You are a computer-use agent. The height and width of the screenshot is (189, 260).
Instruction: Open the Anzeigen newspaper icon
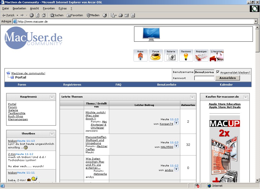[x=201, y=55]
